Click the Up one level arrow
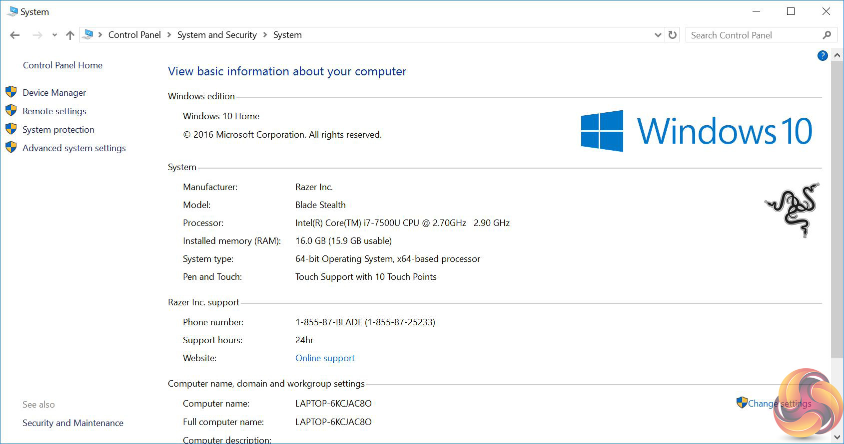 (70, 35)
